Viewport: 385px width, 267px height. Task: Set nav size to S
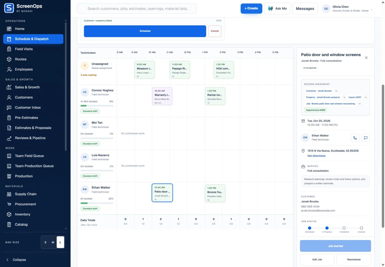(x=45, y=242)
